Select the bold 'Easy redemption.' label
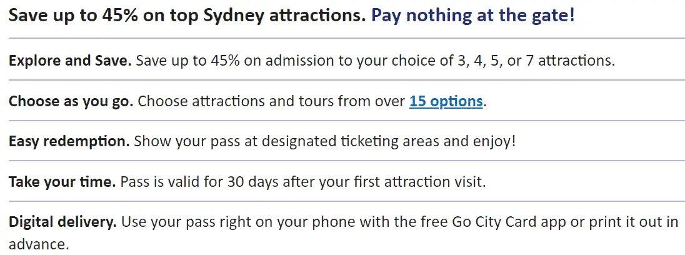Viewport: 685px width, 255px height. pos(69,142)
